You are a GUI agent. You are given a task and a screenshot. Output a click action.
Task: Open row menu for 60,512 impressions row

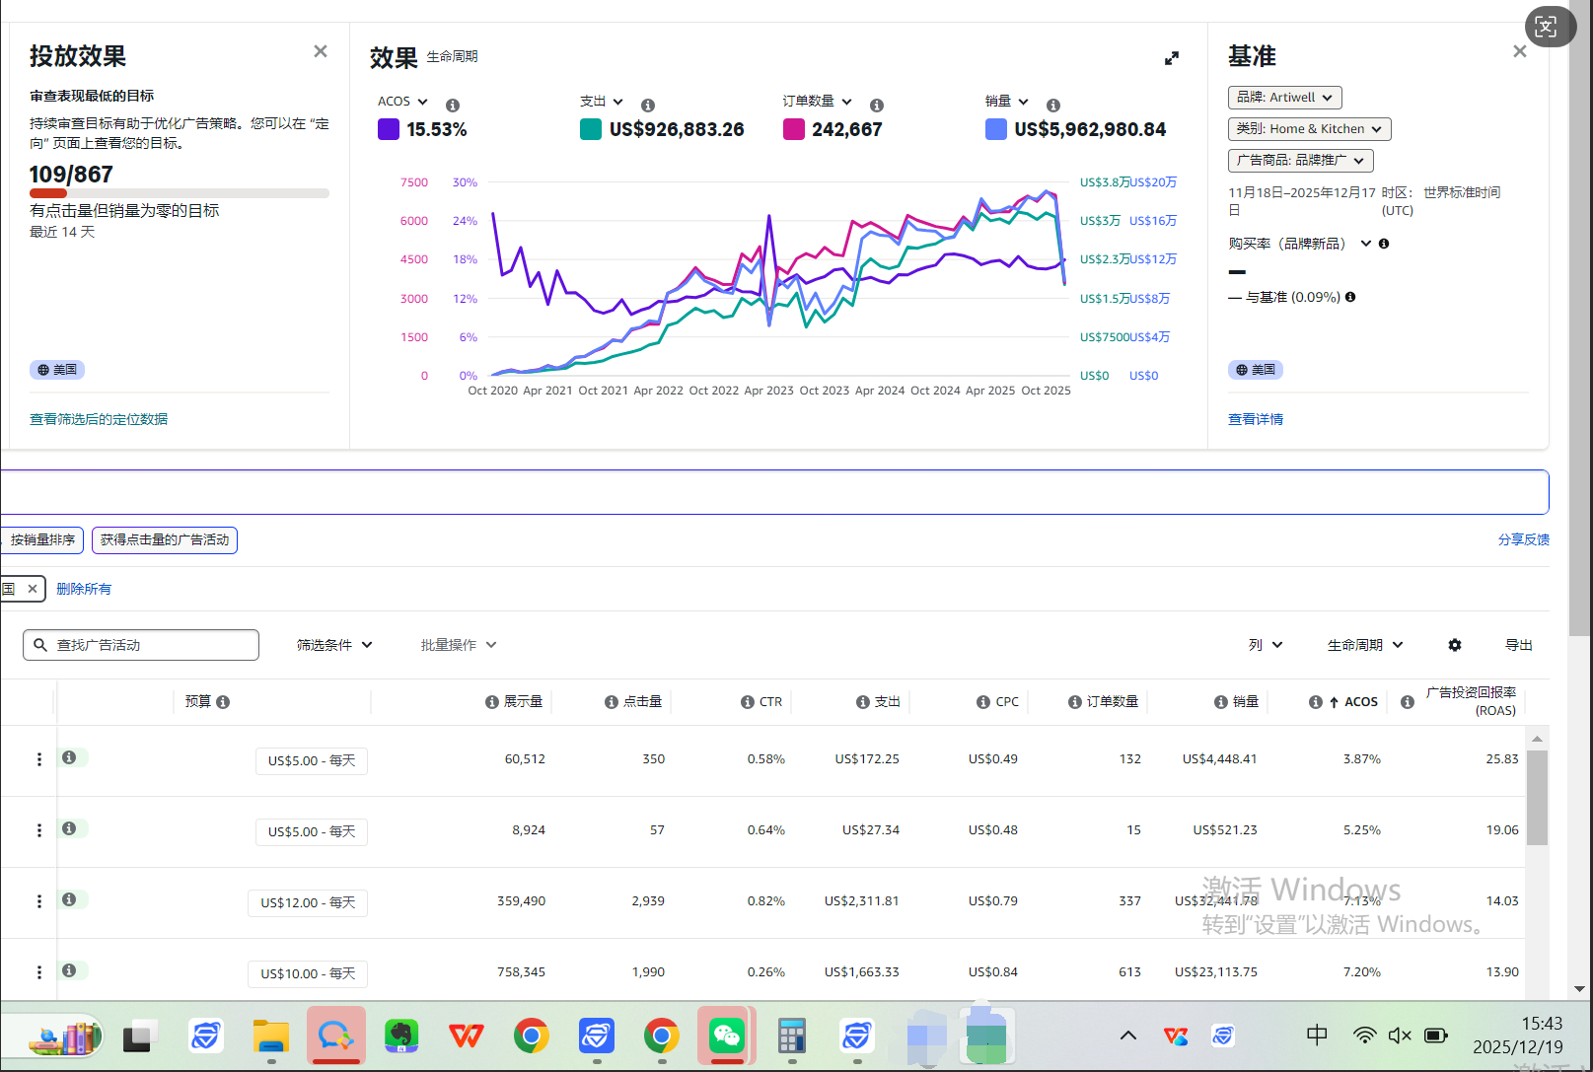[x=39, y=759]
